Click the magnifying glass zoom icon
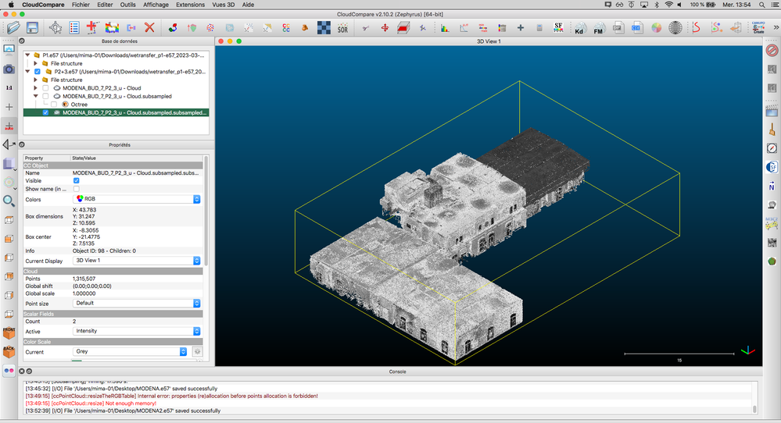Image resolution: width=781 pixels, height=423 pixels. (9, 201)
